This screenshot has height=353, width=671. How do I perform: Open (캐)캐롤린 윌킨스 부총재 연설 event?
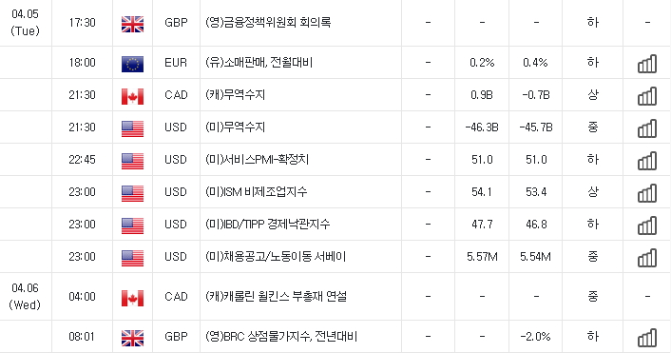pos(276,297)
